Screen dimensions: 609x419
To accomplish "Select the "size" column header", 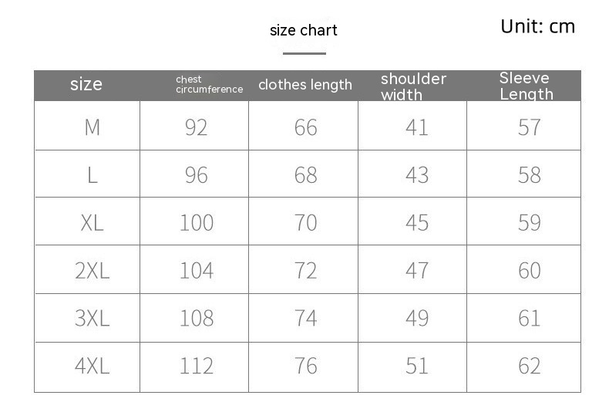I will (x=86, y=84).
